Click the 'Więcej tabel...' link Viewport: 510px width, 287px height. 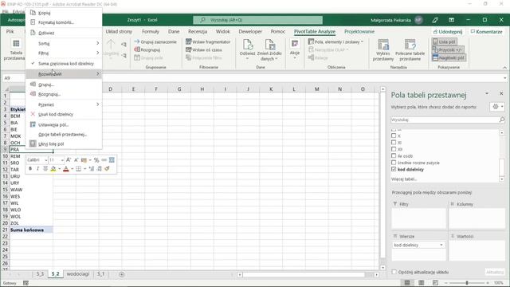[404, 179]
